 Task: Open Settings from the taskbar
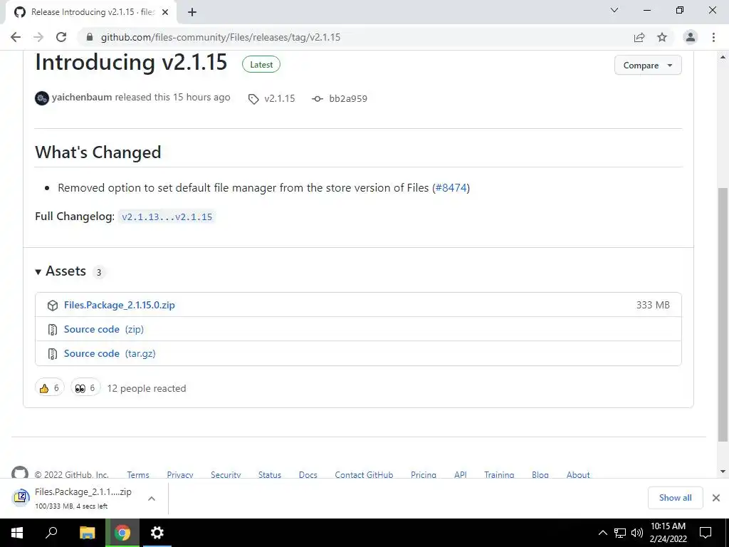[157, 533]
